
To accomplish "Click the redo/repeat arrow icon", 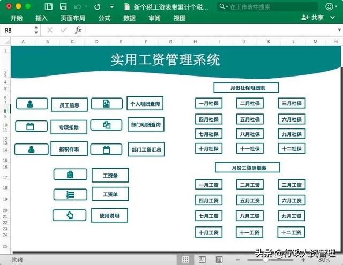I will [x=98, y=7].
